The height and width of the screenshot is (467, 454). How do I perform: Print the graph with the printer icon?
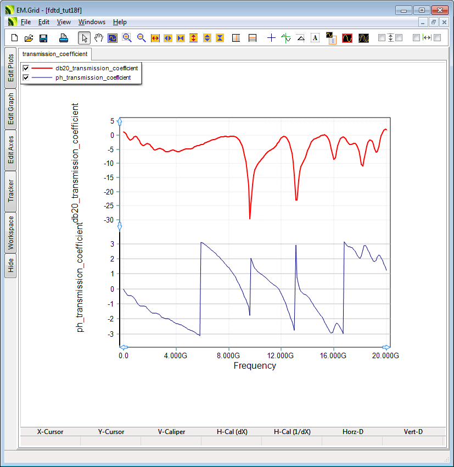64,38
